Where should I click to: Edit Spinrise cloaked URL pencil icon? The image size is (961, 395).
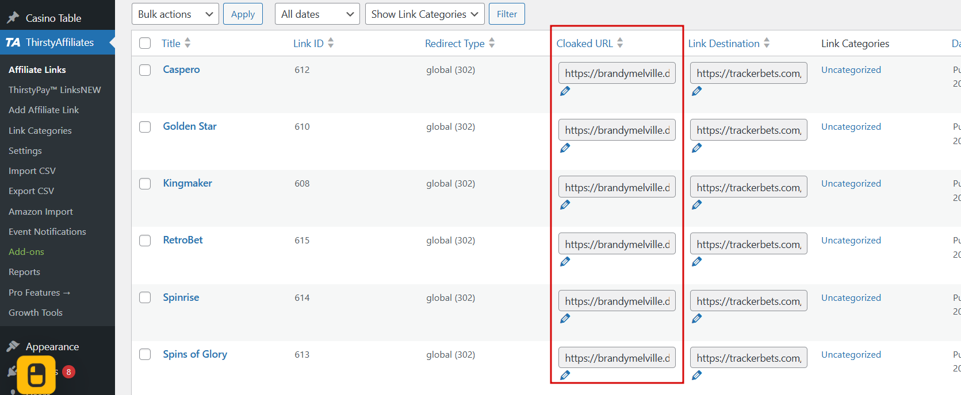(565, 319)
